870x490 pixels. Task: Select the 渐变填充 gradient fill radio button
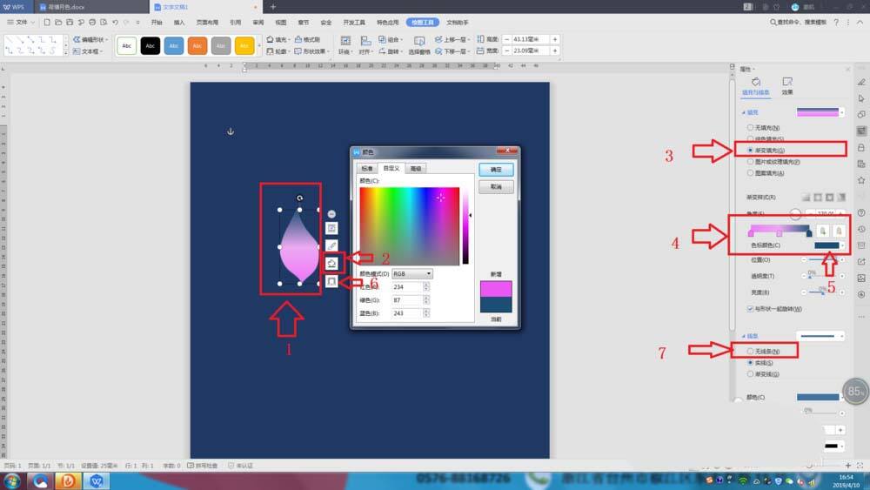coord(750,151)
